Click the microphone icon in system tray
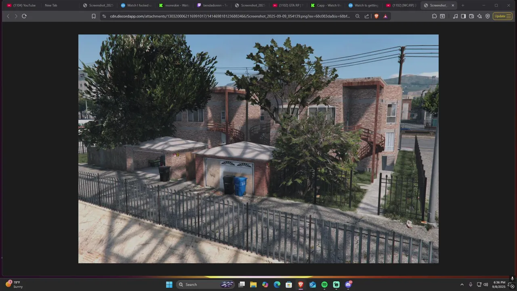Screen dimensions: 517x291 (471, 285)
